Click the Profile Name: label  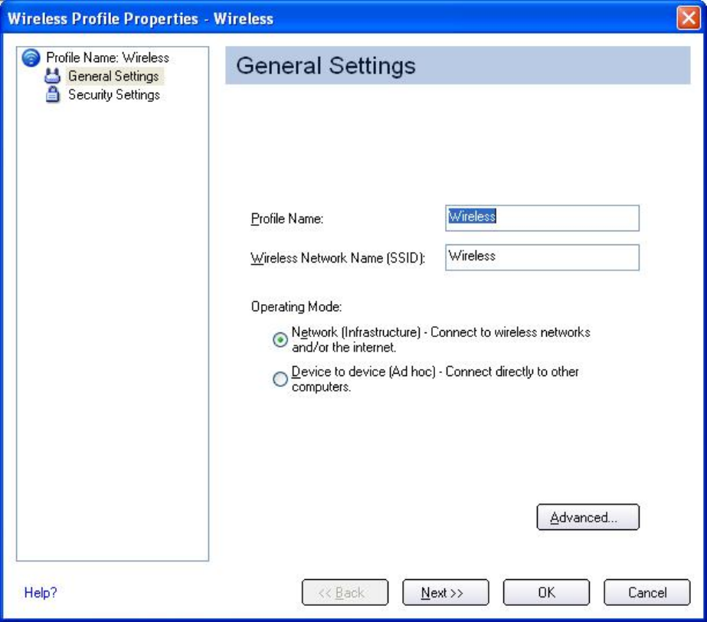pyautogui.click(x=287, y=219)
